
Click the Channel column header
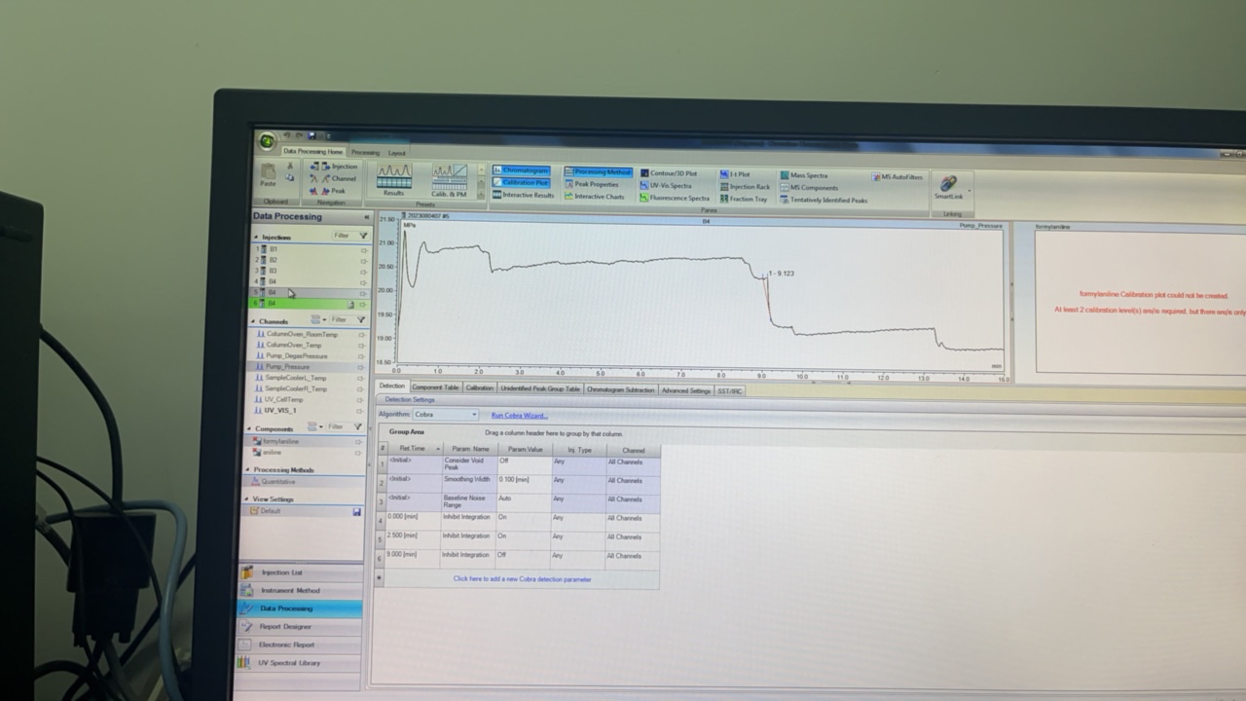[x=633, y=451]
